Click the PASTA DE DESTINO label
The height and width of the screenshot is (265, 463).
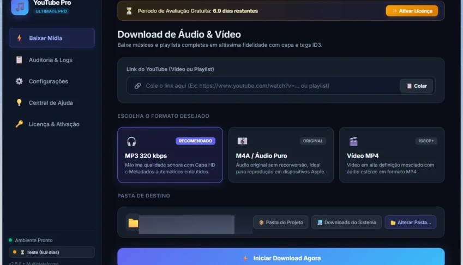143,196
